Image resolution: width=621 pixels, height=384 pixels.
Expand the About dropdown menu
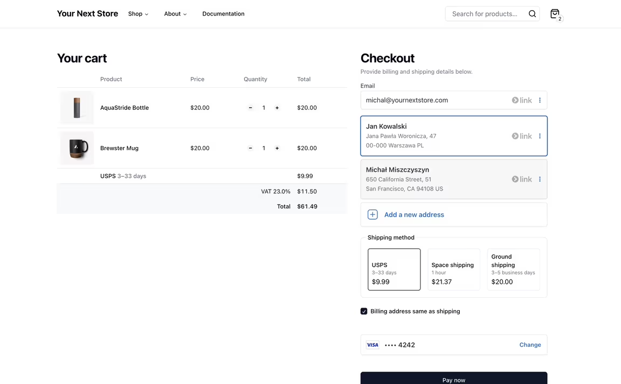click(175, 14)
